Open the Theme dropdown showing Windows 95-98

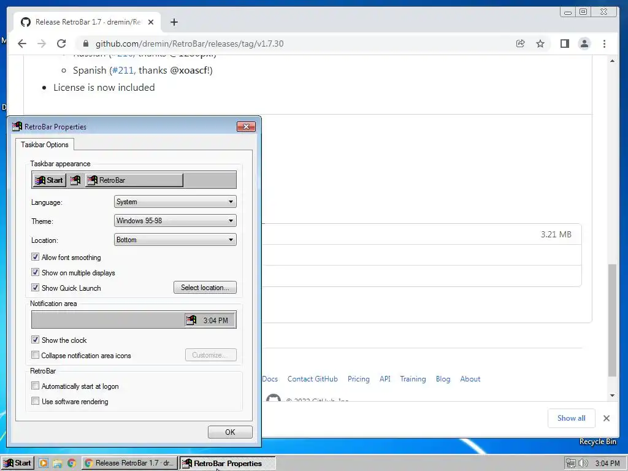175,221
